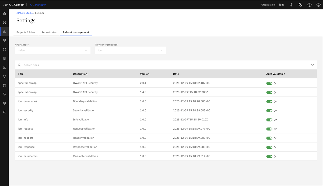Select the Ruleset management tab
The image size is (323, 186).
click(x=76, y=32)
